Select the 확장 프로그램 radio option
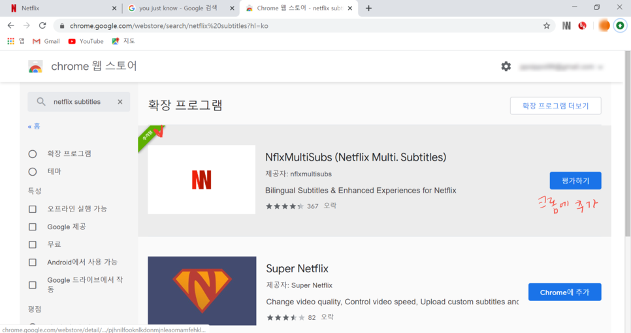The image size is (631, 333). 33,154
